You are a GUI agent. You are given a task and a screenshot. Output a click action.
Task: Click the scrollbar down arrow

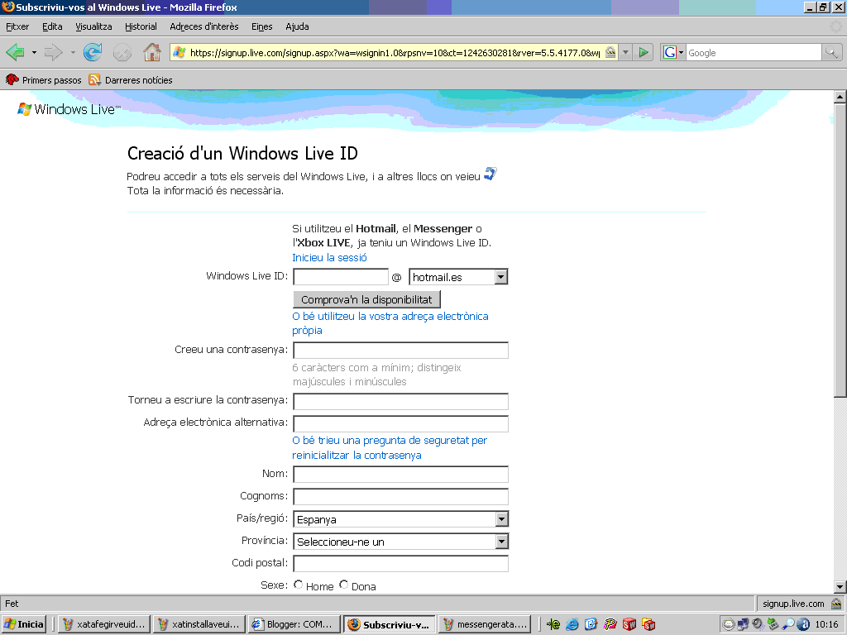pyautogui.click(x=840, y=587)
